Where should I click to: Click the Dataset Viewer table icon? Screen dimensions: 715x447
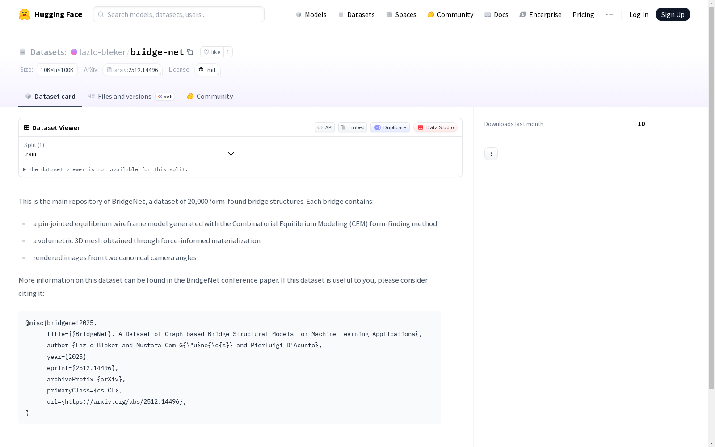pyautogui.click(x=27, y=127)
